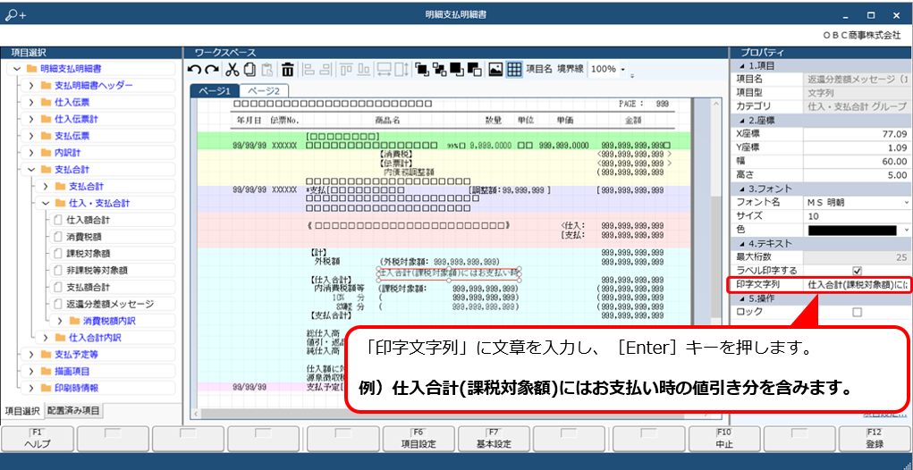Click F12 登録 button

tap(875, 439)
